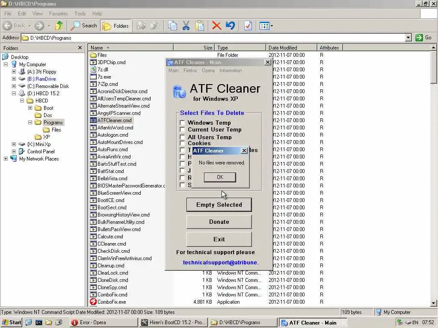438x328 pixels.
Task: Click the Forward arrow toolbar icon
Action: point(39,26)
